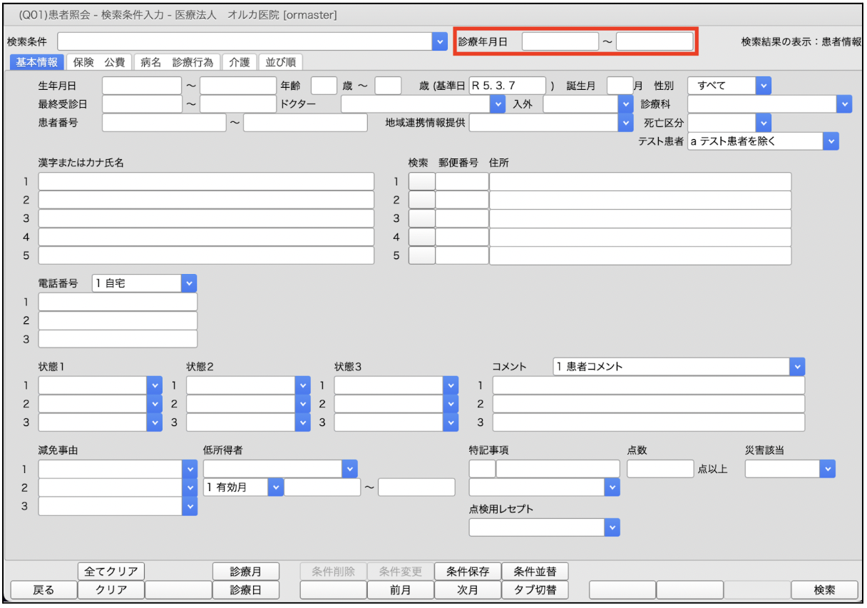This screenshot has width=867, height=608.
Task: Switch to the 病名 診療行為 tab
Action: tap(177, 62)
